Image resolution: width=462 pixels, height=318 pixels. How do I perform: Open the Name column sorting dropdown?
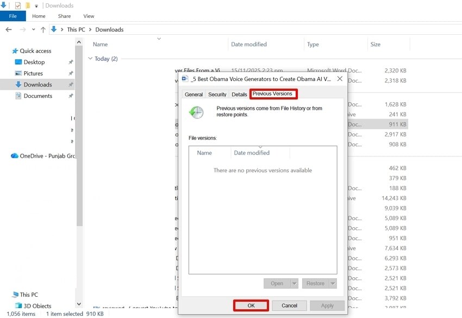tap(159, 39)
